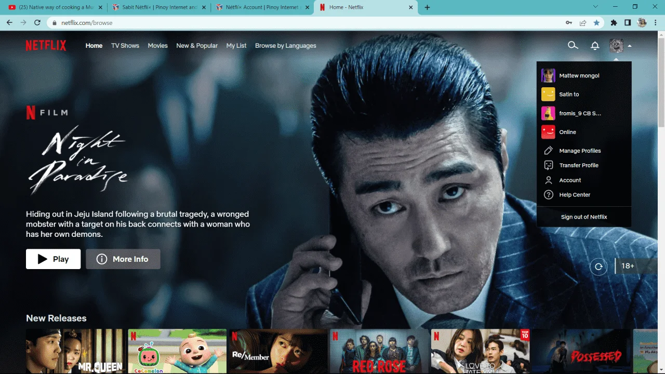Open Transfer Profile
Viewport: 665px width, 374px height.
click(579, 165)
